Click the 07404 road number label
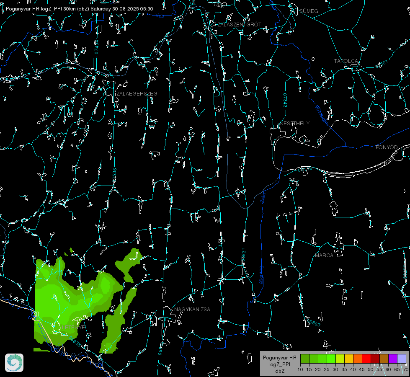Viewport: 410px width, 377px height. tap(96, 47)
